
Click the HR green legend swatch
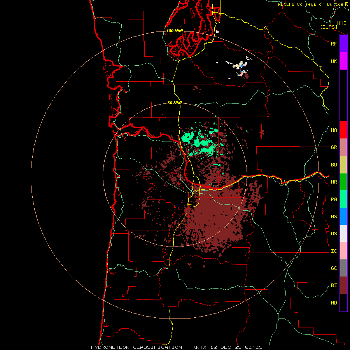tap(343, 182)
